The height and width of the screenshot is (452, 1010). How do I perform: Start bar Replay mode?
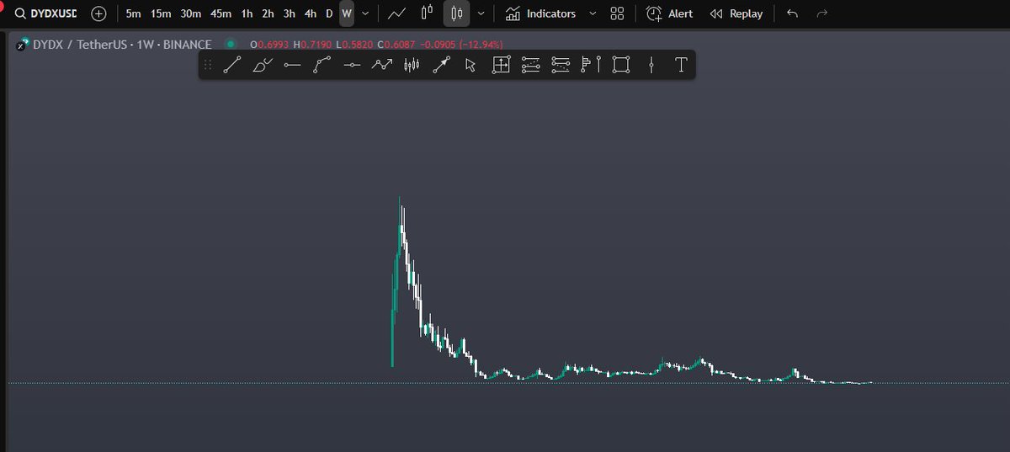[736, 13]
